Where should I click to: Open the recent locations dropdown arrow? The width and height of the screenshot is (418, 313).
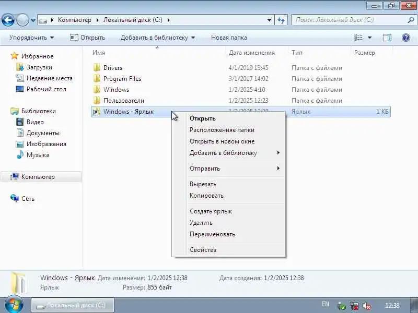pyautogui.click(x=33, y=20)
